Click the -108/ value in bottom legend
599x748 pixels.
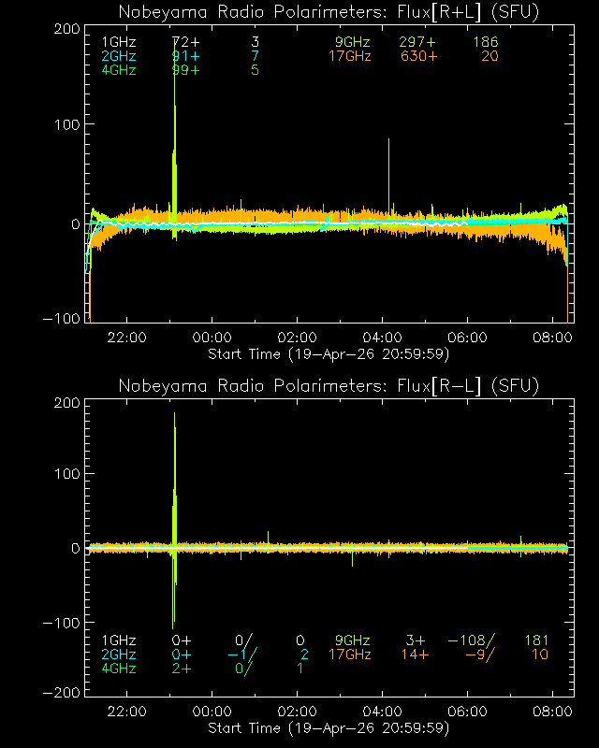(x=471, y=640)
